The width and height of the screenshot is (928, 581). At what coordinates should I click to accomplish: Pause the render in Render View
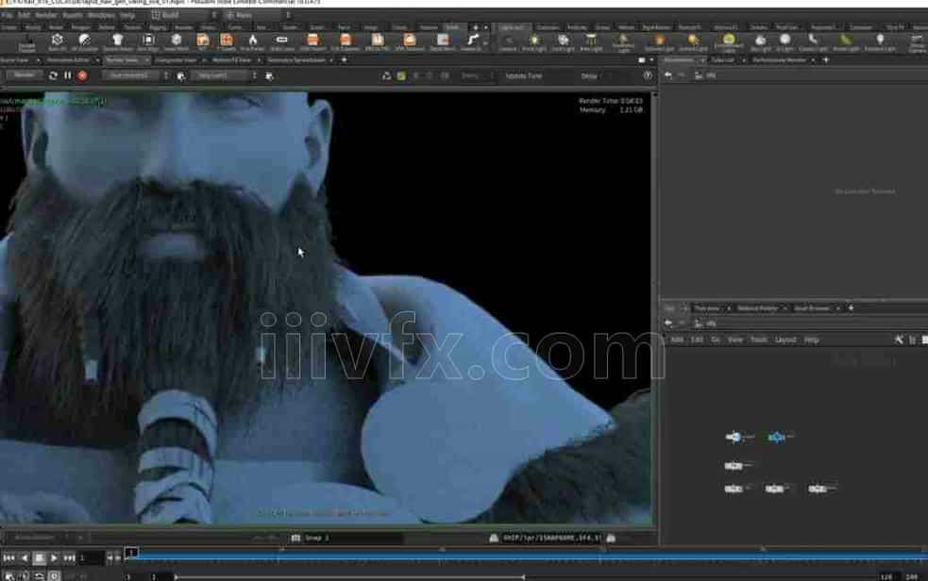[x=67, y=75]
